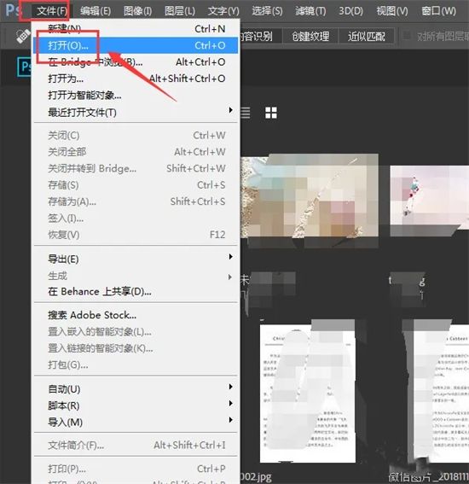This screenshot has width=469, height=484.
Task: Expand 导入(M) submenu
Action: point(136,422)
